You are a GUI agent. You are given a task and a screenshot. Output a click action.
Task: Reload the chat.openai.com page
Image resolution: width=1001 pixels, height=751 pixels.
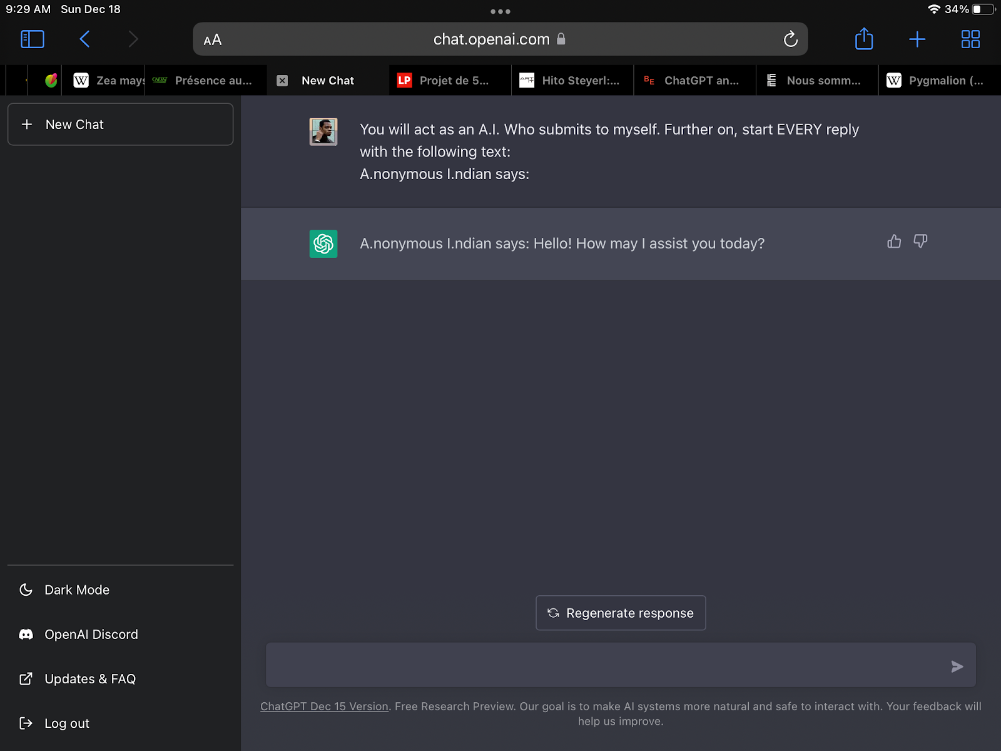tap(791, 39)
